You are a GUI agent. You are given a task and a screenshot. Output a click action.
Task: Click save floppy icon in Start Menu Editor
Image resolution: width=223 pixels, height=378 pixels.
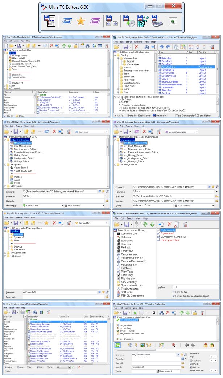click(x=16, y=132)
